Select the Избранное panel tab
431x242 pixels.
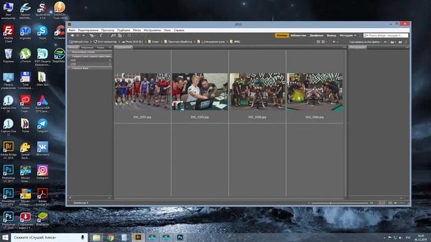(x=87, y=48)
